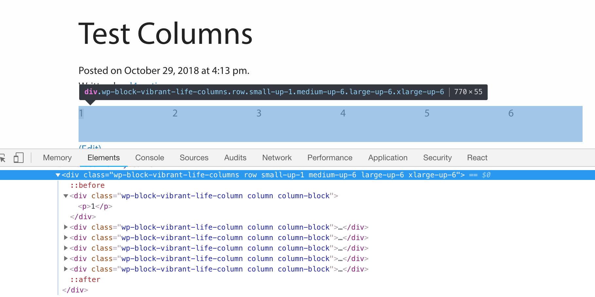Click the Posted on October 29 date text
The height and width of the screenshot is (297, 595).
164,71
